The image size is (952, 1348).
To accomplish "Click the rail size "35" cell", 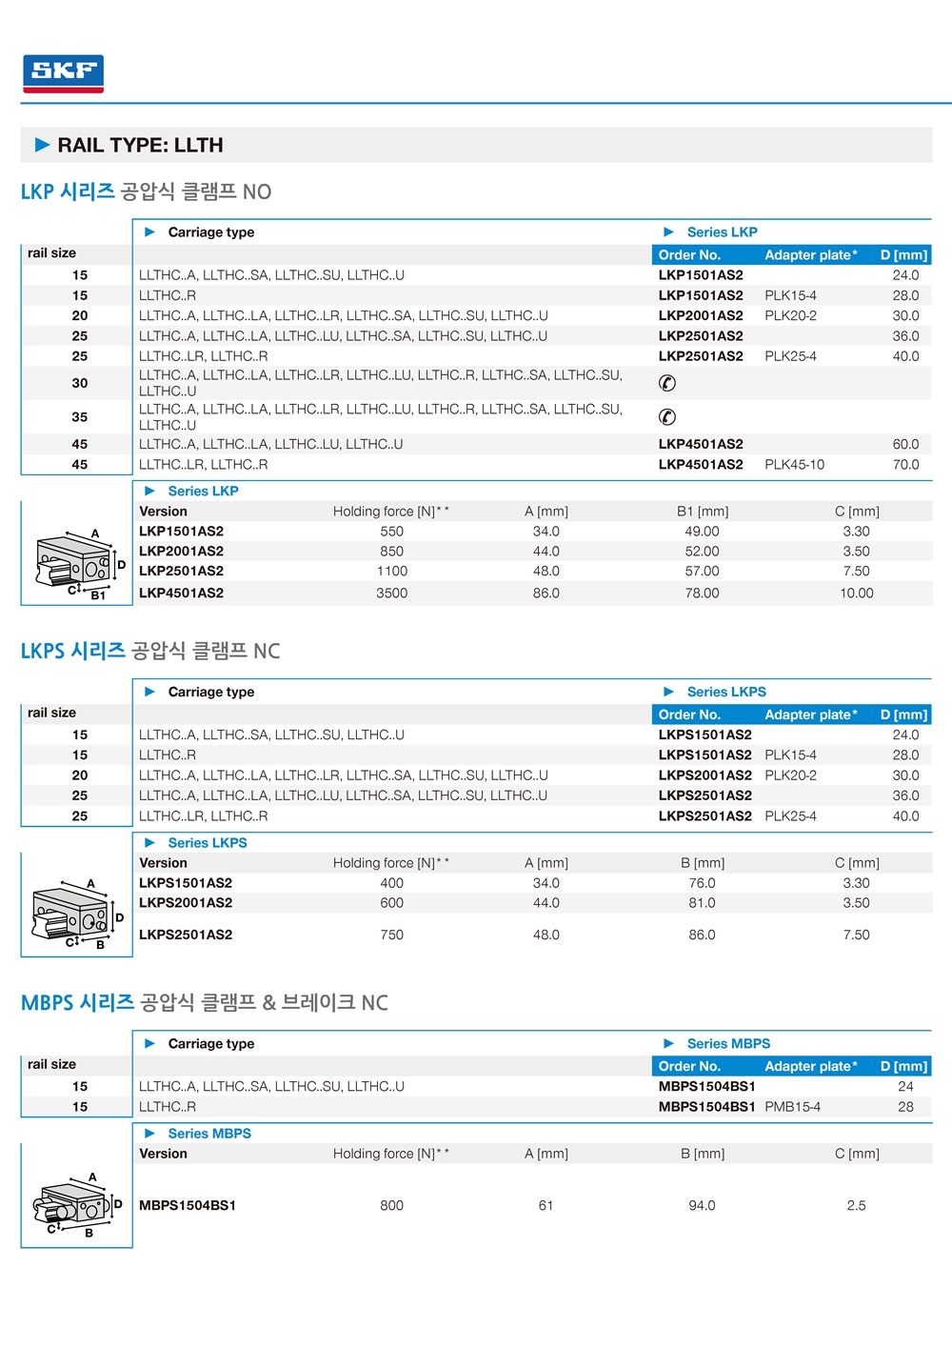I will point(80,417).
